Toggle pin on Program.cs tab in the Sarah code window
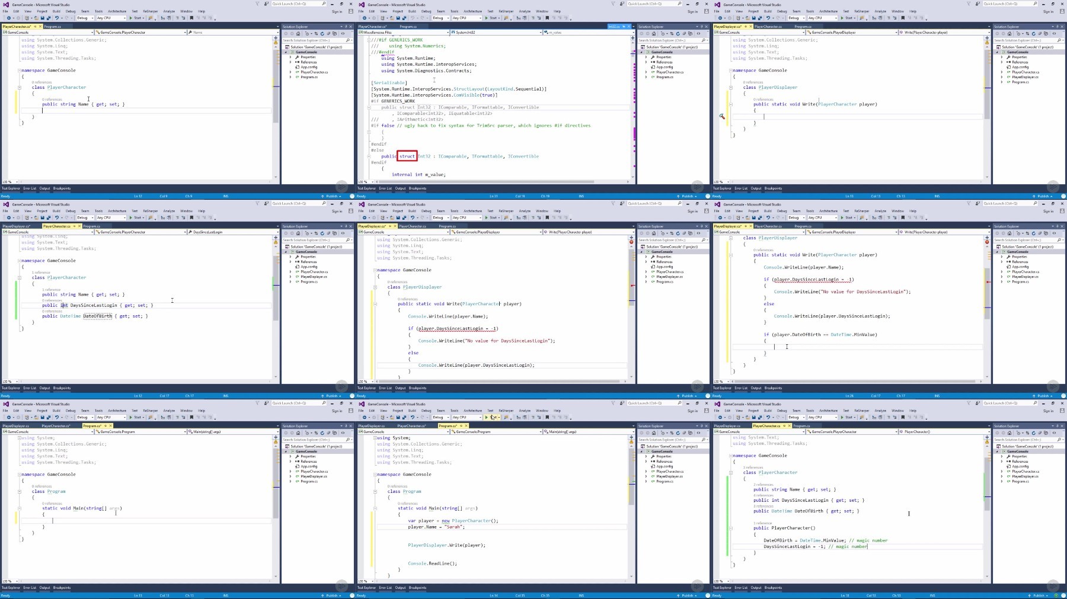Screen dimensions: 1067x599 tap(461, 425)
